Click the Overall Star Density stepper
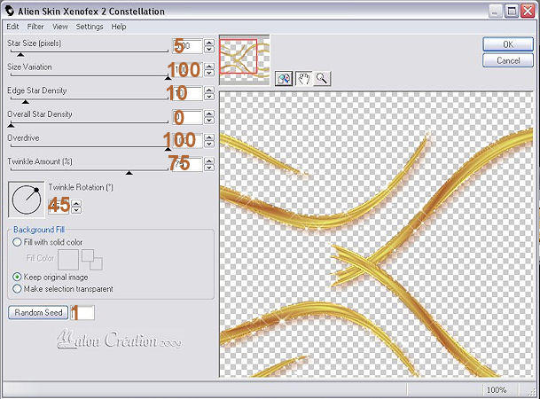 click(x=208, y=117)
